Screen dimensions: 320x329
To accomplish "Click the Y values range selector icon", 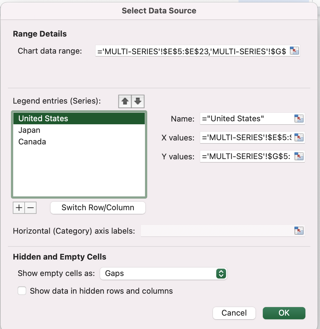I will pyautogui.click(x=299, y=156).
